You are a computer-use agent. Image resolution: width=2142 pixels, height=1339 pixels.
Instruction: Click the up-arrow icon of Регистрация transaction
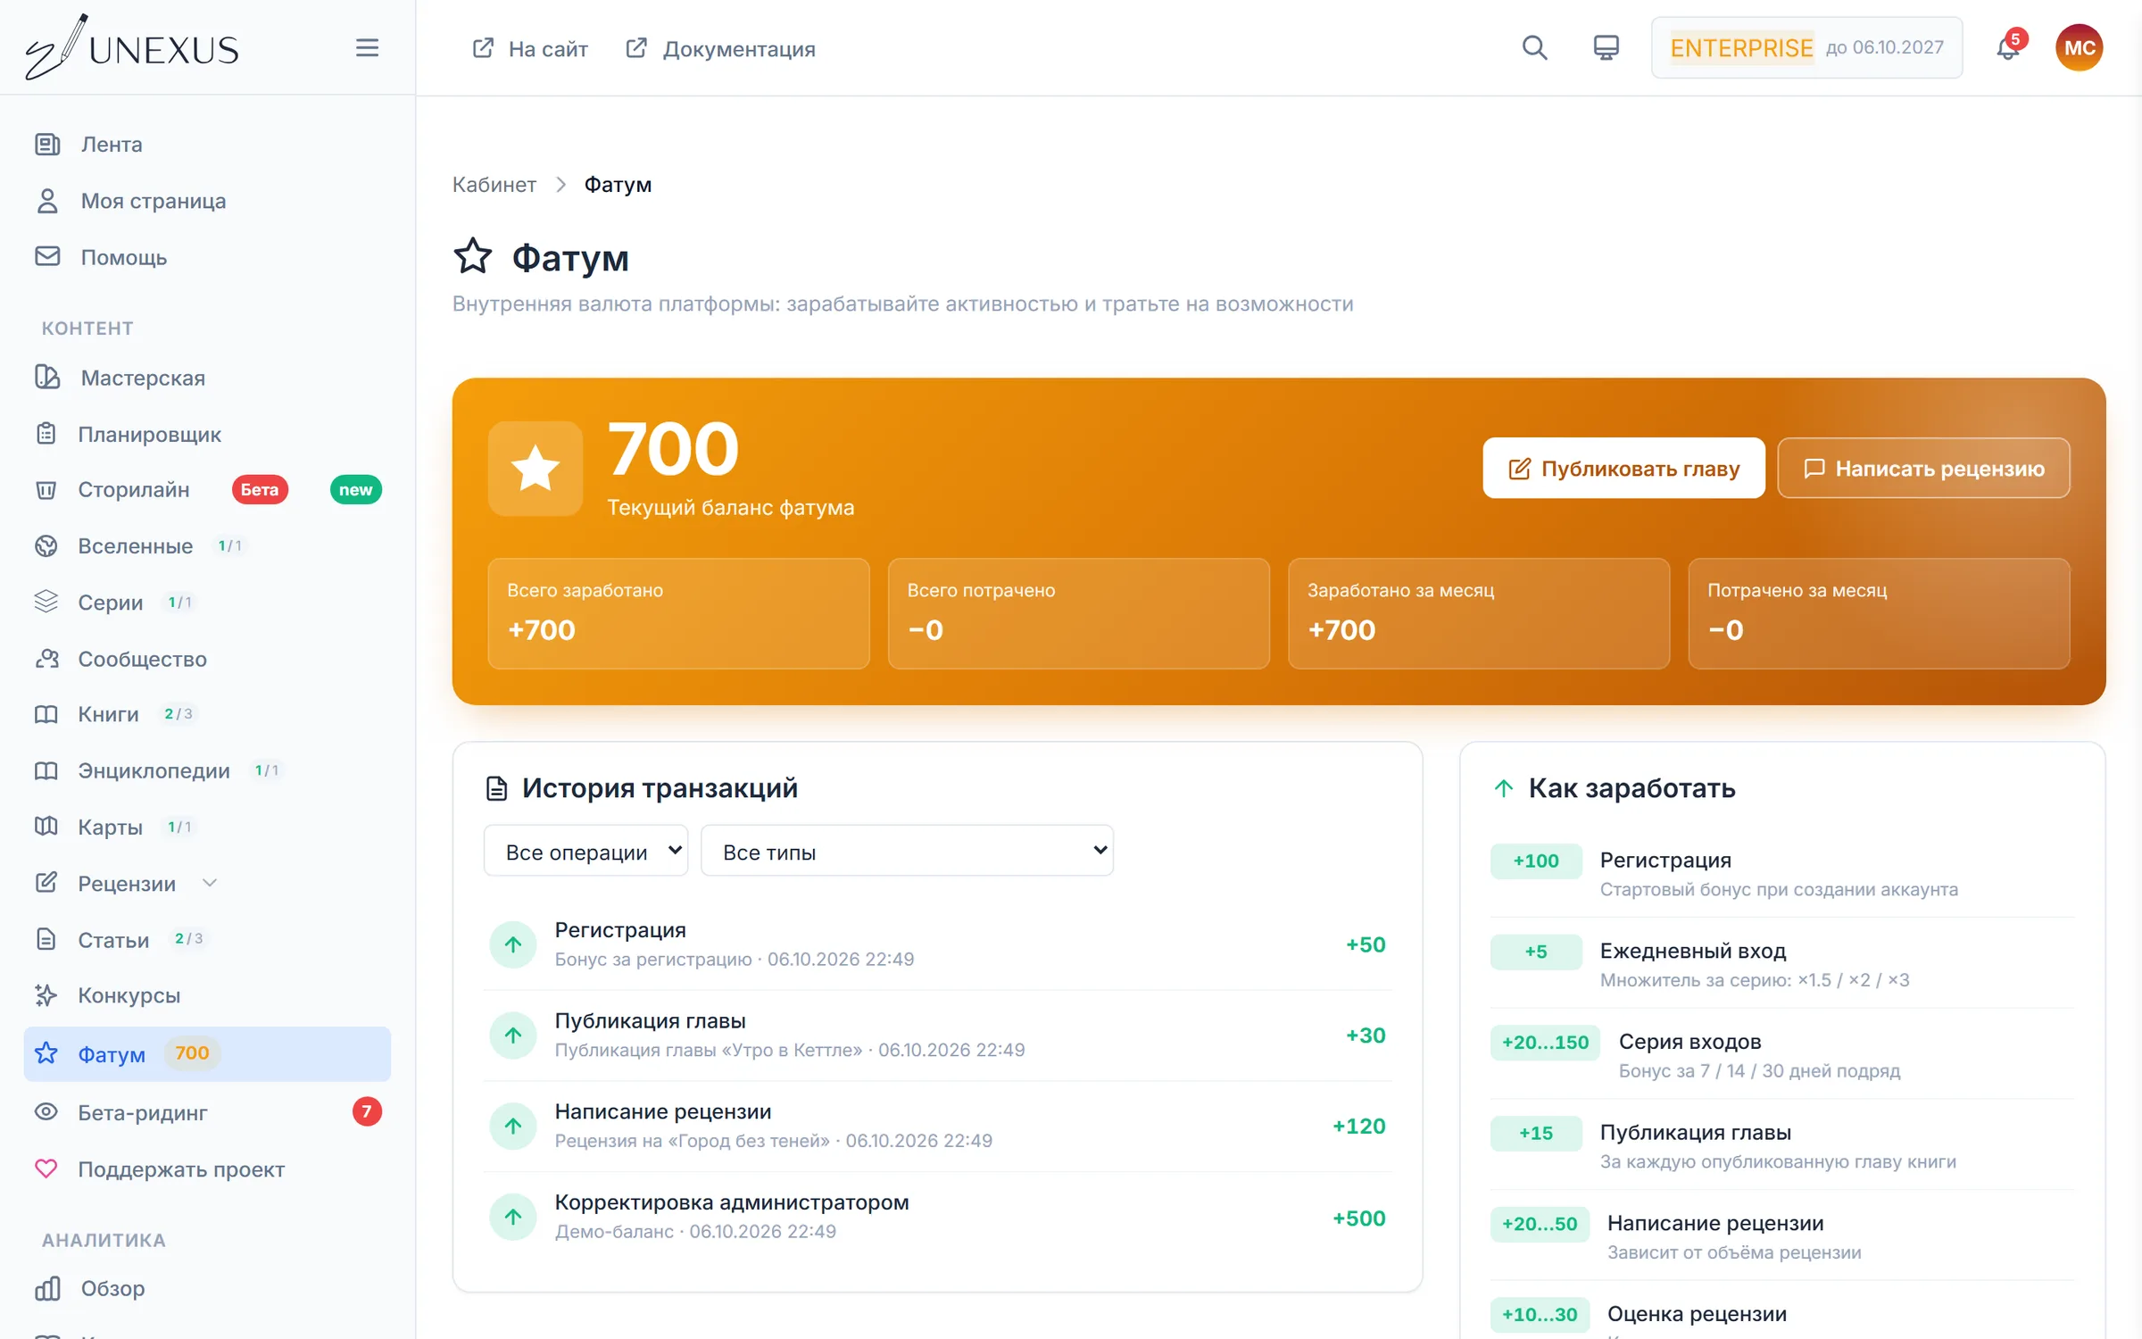click(513, 944)
